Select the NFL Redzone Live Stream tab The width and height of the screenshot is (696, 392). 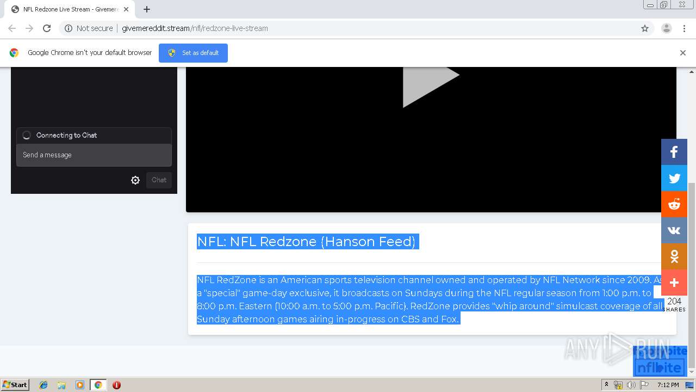(x=70, y=9)
